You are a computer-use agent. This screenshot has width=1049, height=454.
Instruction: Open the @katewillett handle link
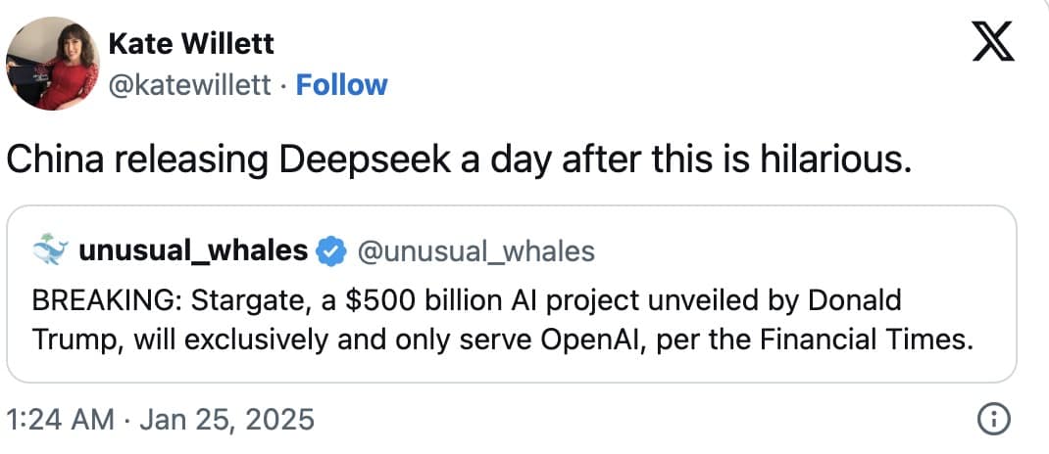188,85
